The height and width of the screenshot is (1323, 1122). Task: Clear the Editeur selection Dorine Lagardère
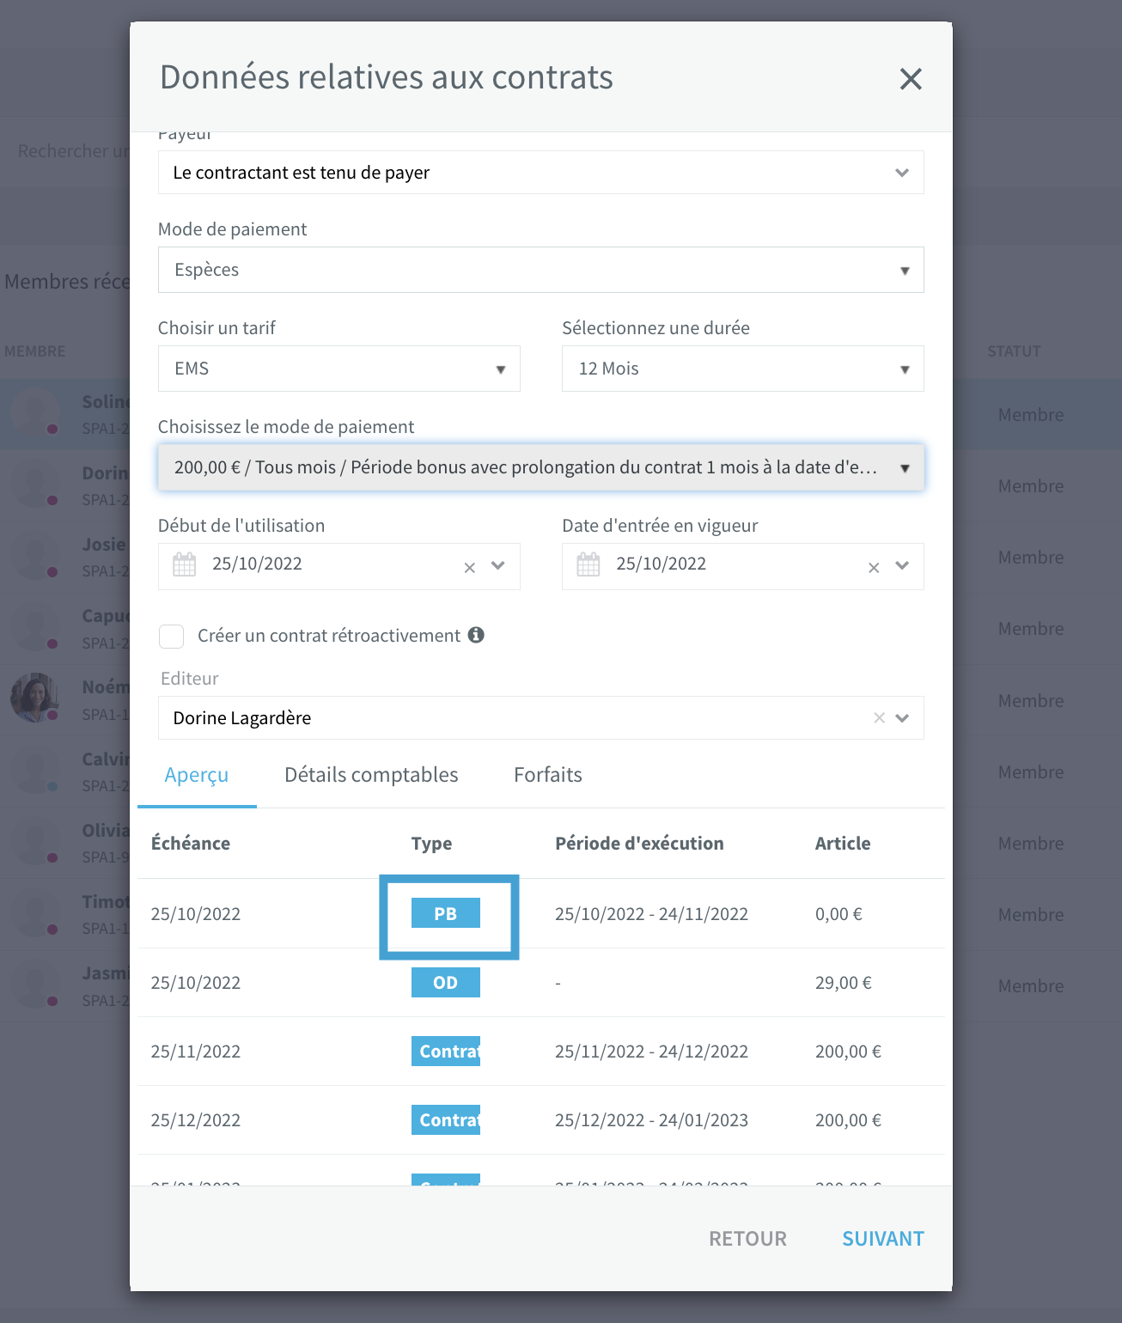(879, 718)
